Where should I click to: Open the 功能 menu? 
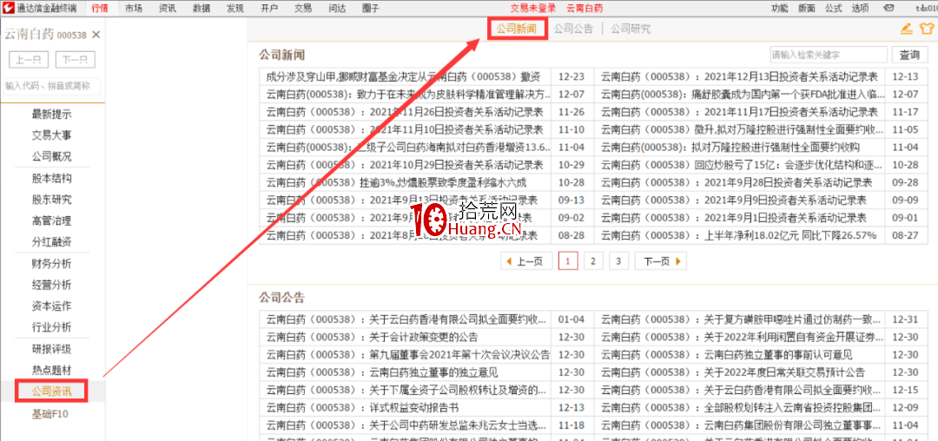[x=779, y=9]
